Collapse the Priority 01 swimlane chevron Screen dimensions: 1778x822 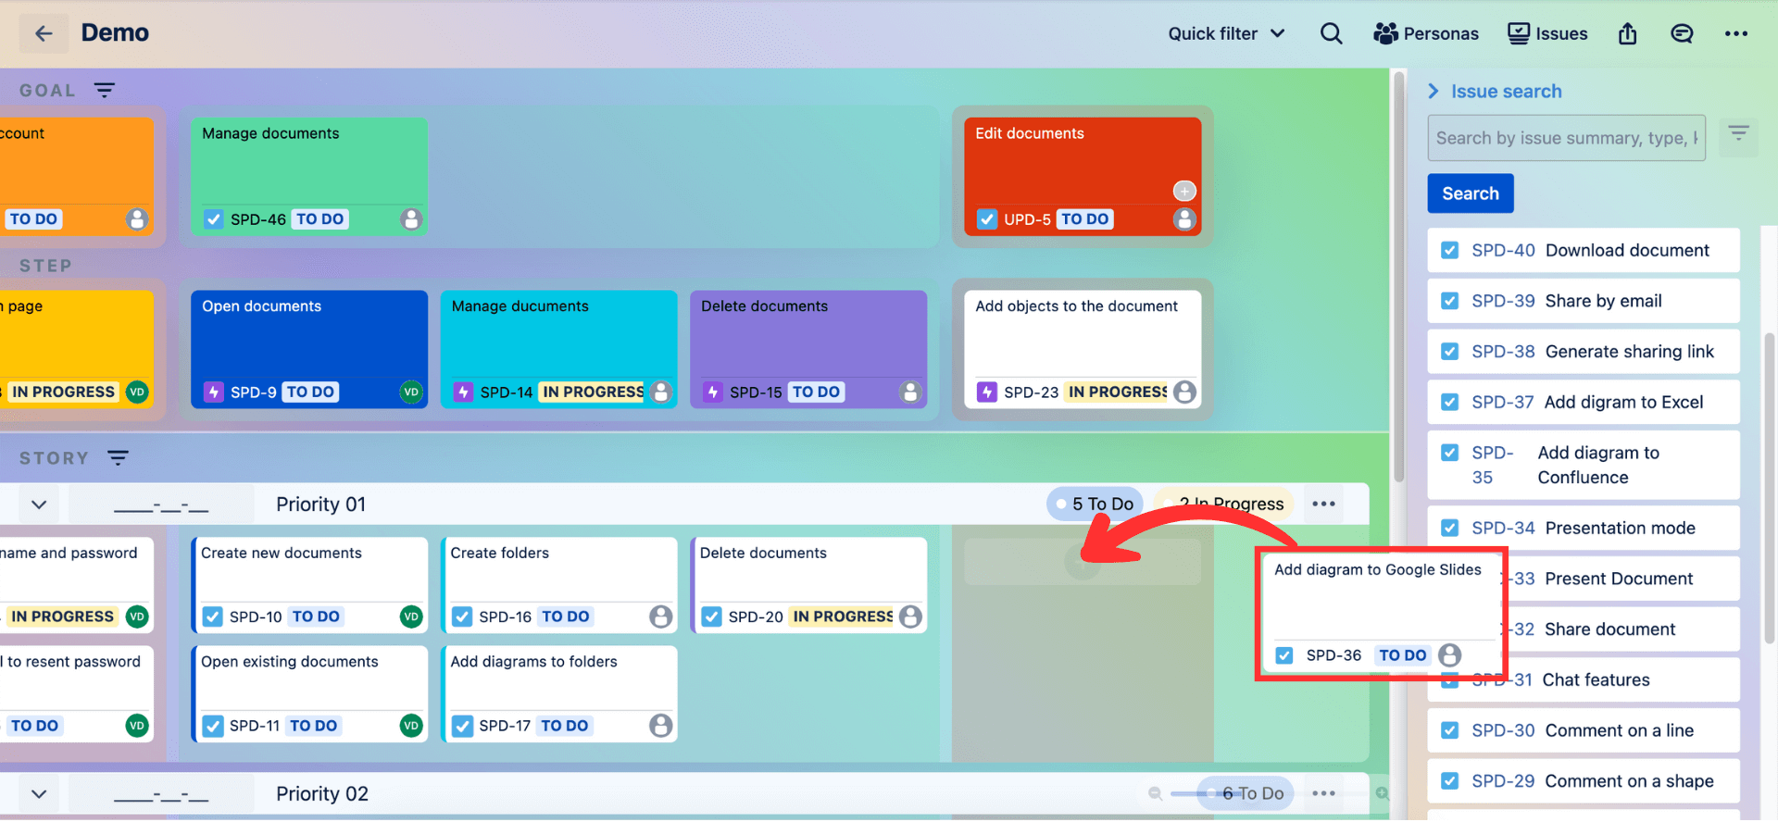39,504
